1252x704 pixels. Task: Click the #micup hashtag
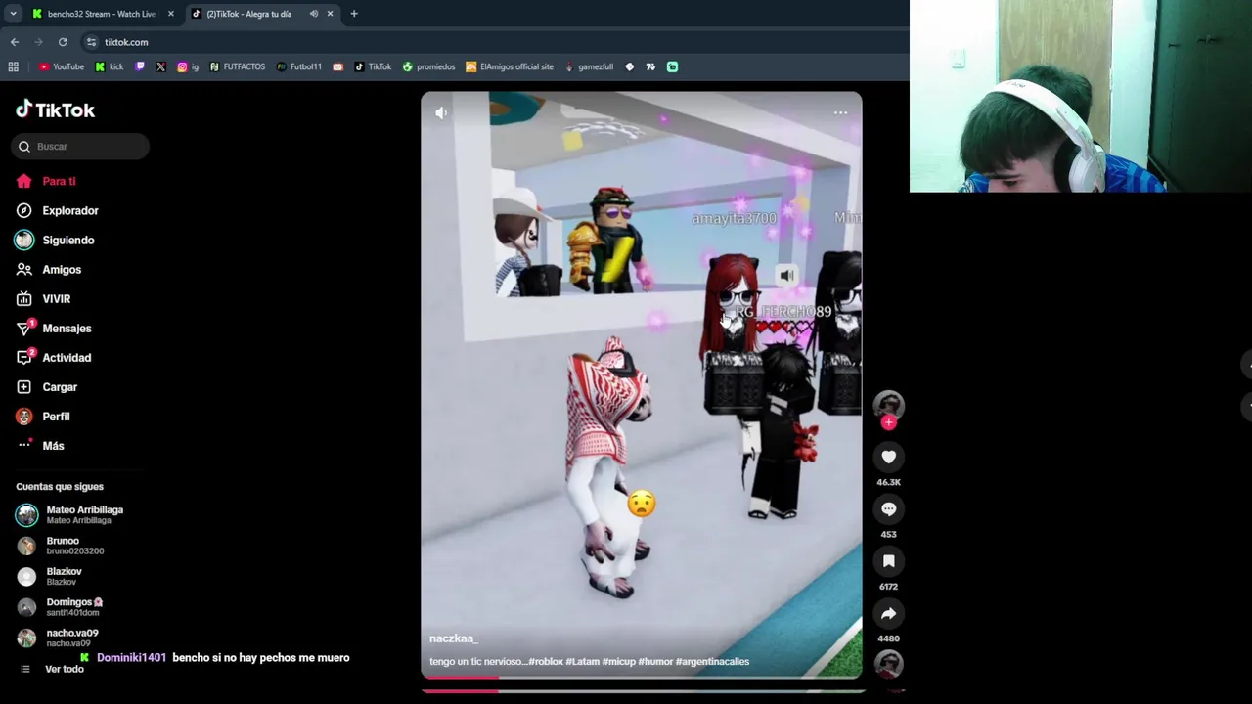click(x=618, y=662)
